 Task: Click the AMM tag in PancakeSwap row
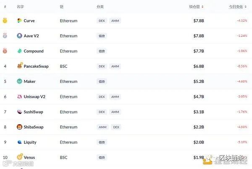[x=115, y=66]
